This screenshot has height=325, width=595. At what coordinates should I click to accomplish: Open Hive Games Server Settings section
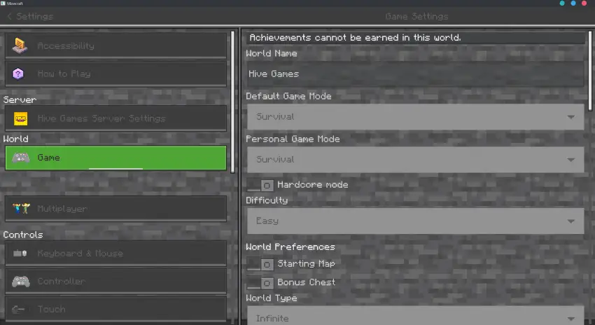116,118
